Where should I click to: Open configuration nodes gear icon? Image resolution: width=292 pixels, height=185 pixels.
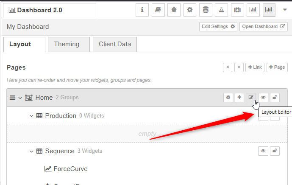[190, 10]
